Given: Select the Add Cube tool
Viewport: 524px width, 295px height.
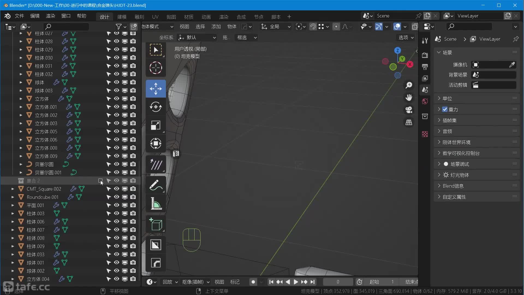Looking at the screenshot, I should pos(156,224).
